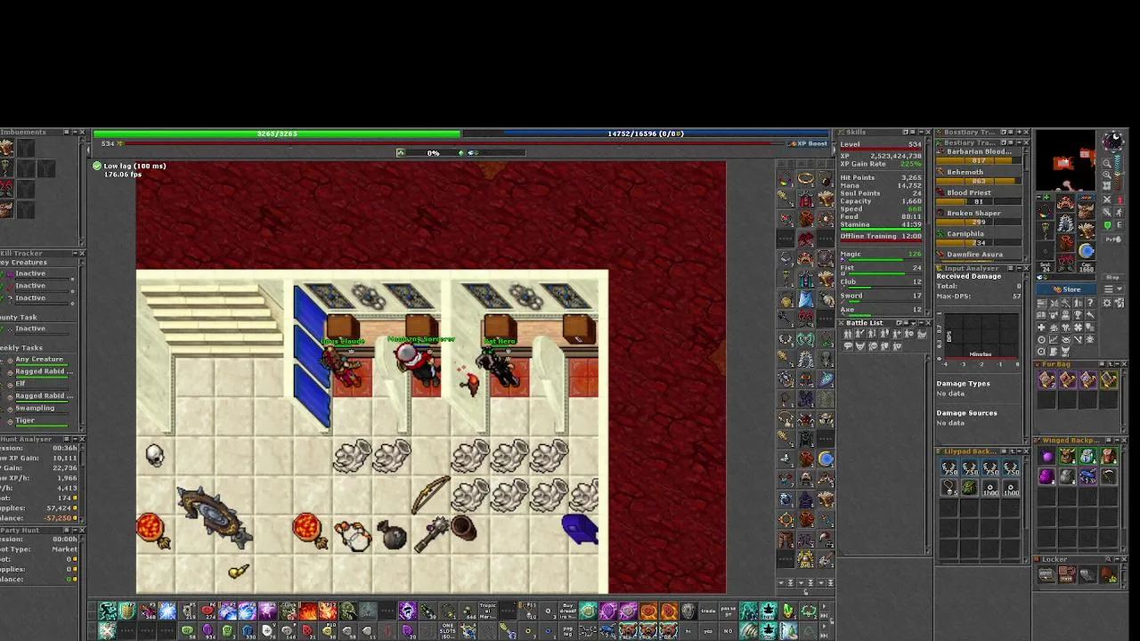Close the Battle List panel
The image size is (1140, 641).
928,323
